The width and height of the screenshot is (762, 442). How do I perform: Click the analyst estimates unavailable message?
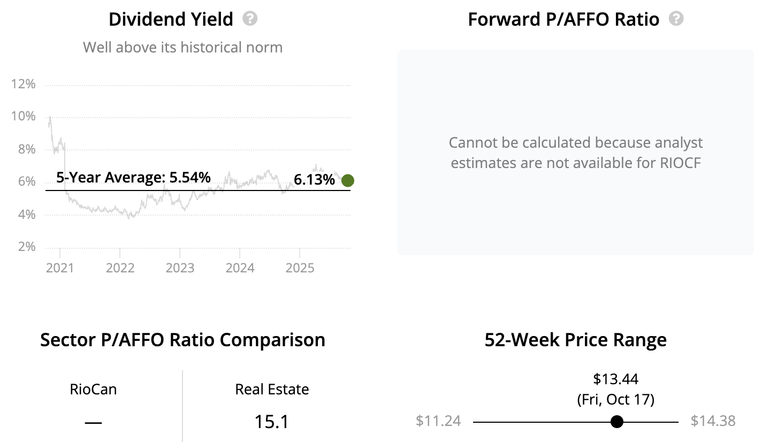coord(576,153)
